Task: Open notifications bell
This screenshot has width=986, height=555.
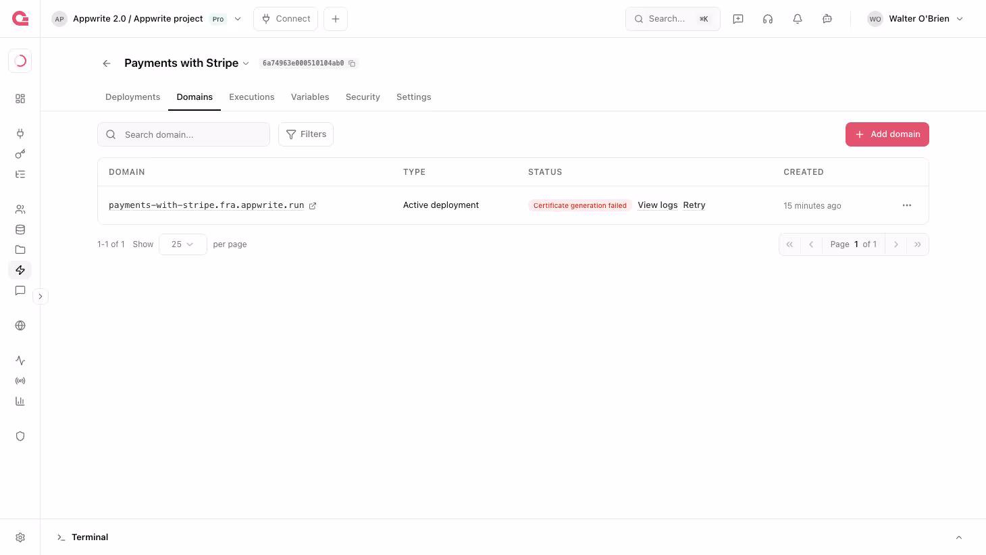Action: point(798,19)
